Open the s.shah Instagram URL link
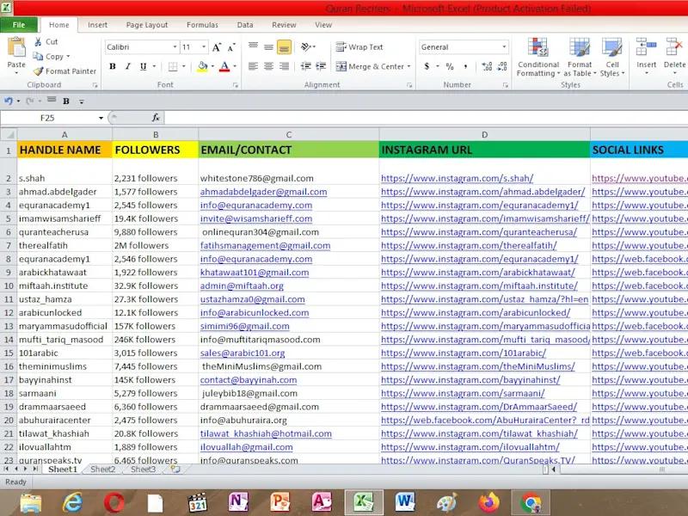Image resolution: width=688 pixels, height=516 pixels. [457, 178]
